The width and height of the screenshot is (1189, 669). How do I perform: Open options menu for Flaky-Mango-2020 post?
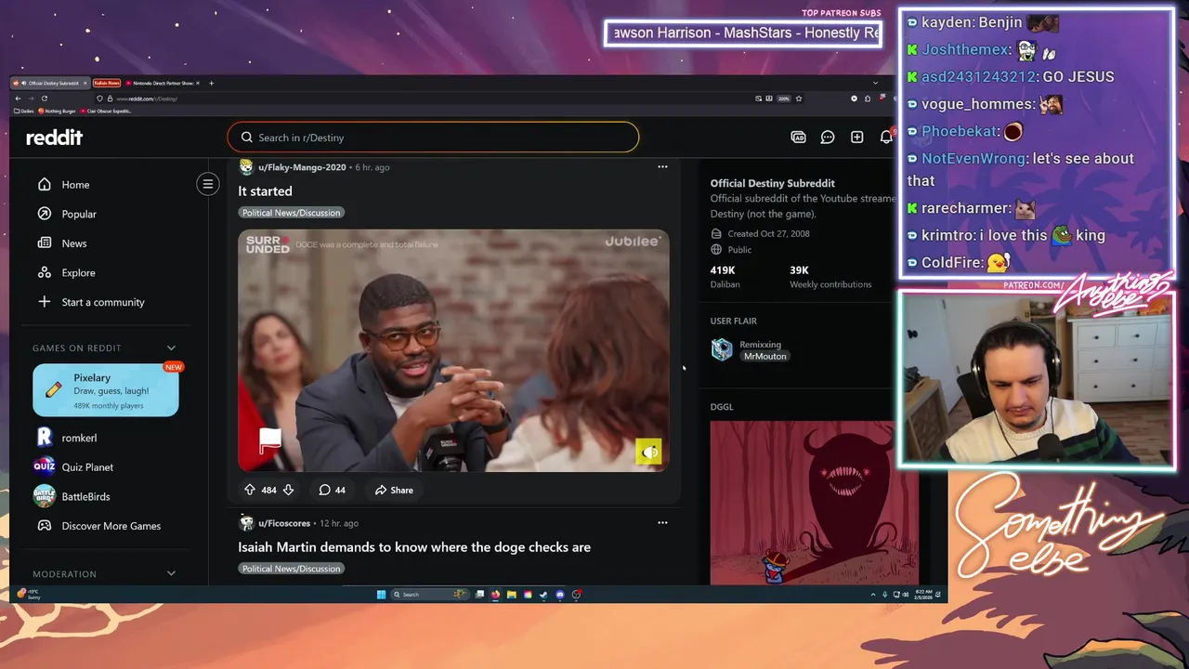click(x=662, y=167)
